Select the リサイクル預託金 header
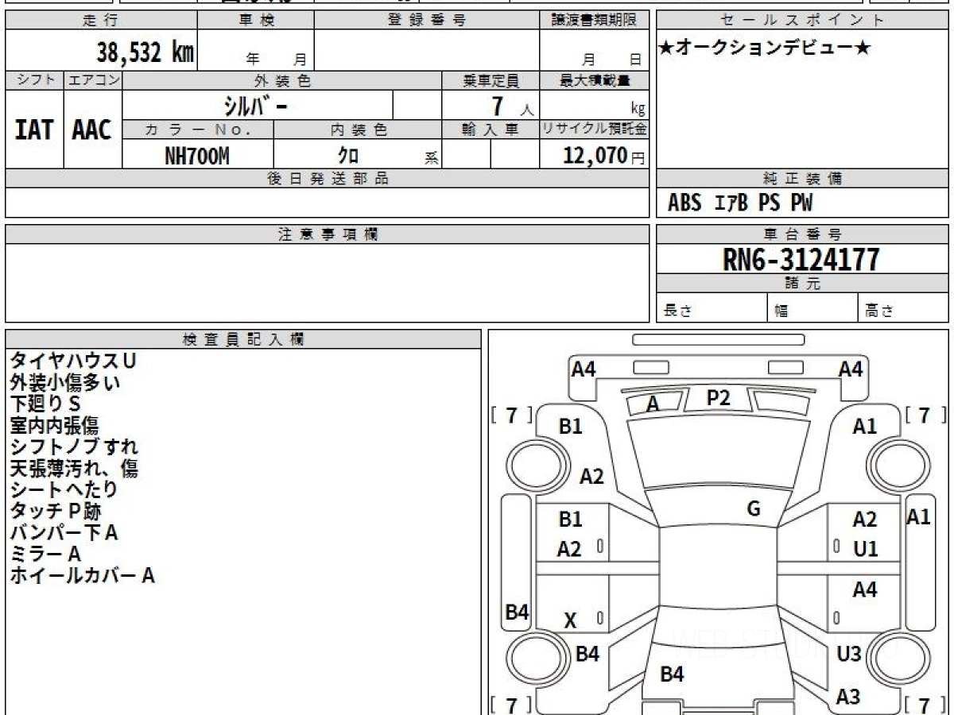 point(595,129)
